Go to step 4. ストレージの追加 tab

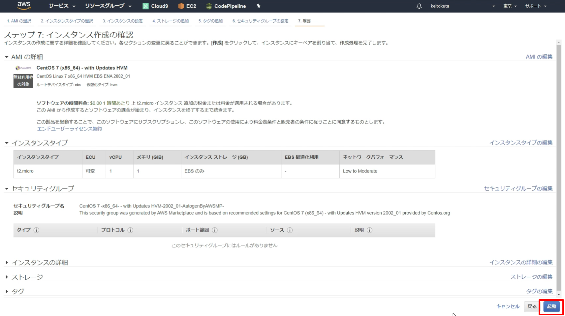[x=171, y=21]
